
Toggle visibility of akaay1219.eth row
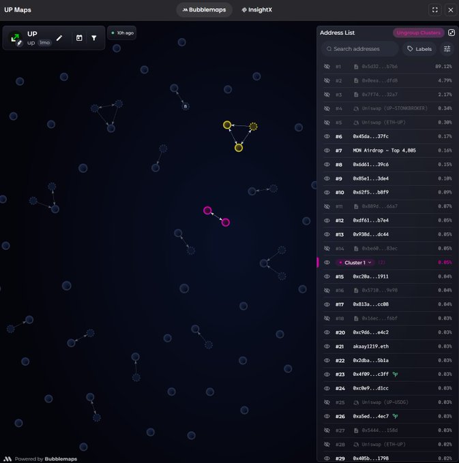[327, 347]
